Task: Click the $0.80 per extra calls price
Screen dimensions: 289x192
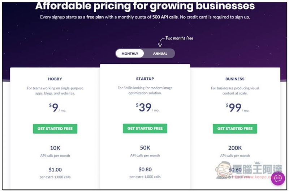Action: pos(145,170)
